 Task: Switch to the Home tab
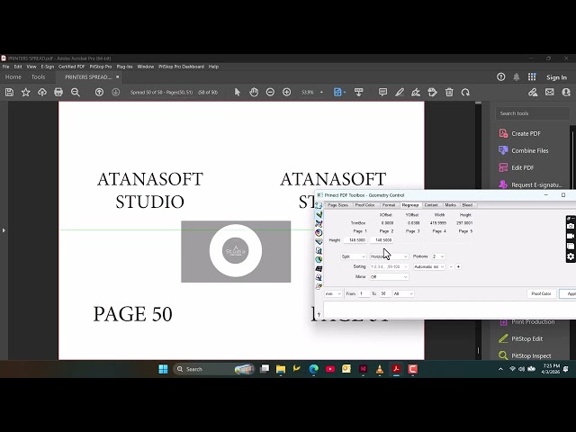pos(13,76)
